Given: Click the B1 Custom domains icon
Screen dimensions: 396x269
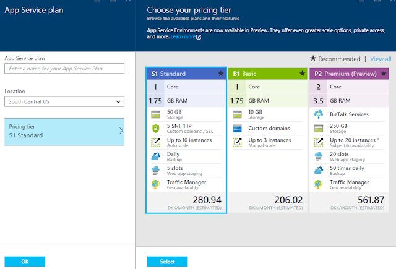Looking at the screenshot, I should [236, 129].
